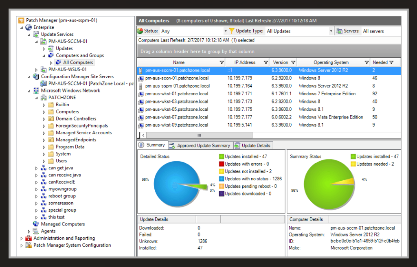The image size is (417, 267).
Task: Open the Update Type dropdown showing All Updates
Action: (331, 31)
